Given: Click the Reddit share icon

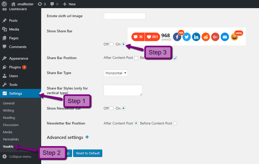Looking at the screenshot, I should click(x=206, y=37).
